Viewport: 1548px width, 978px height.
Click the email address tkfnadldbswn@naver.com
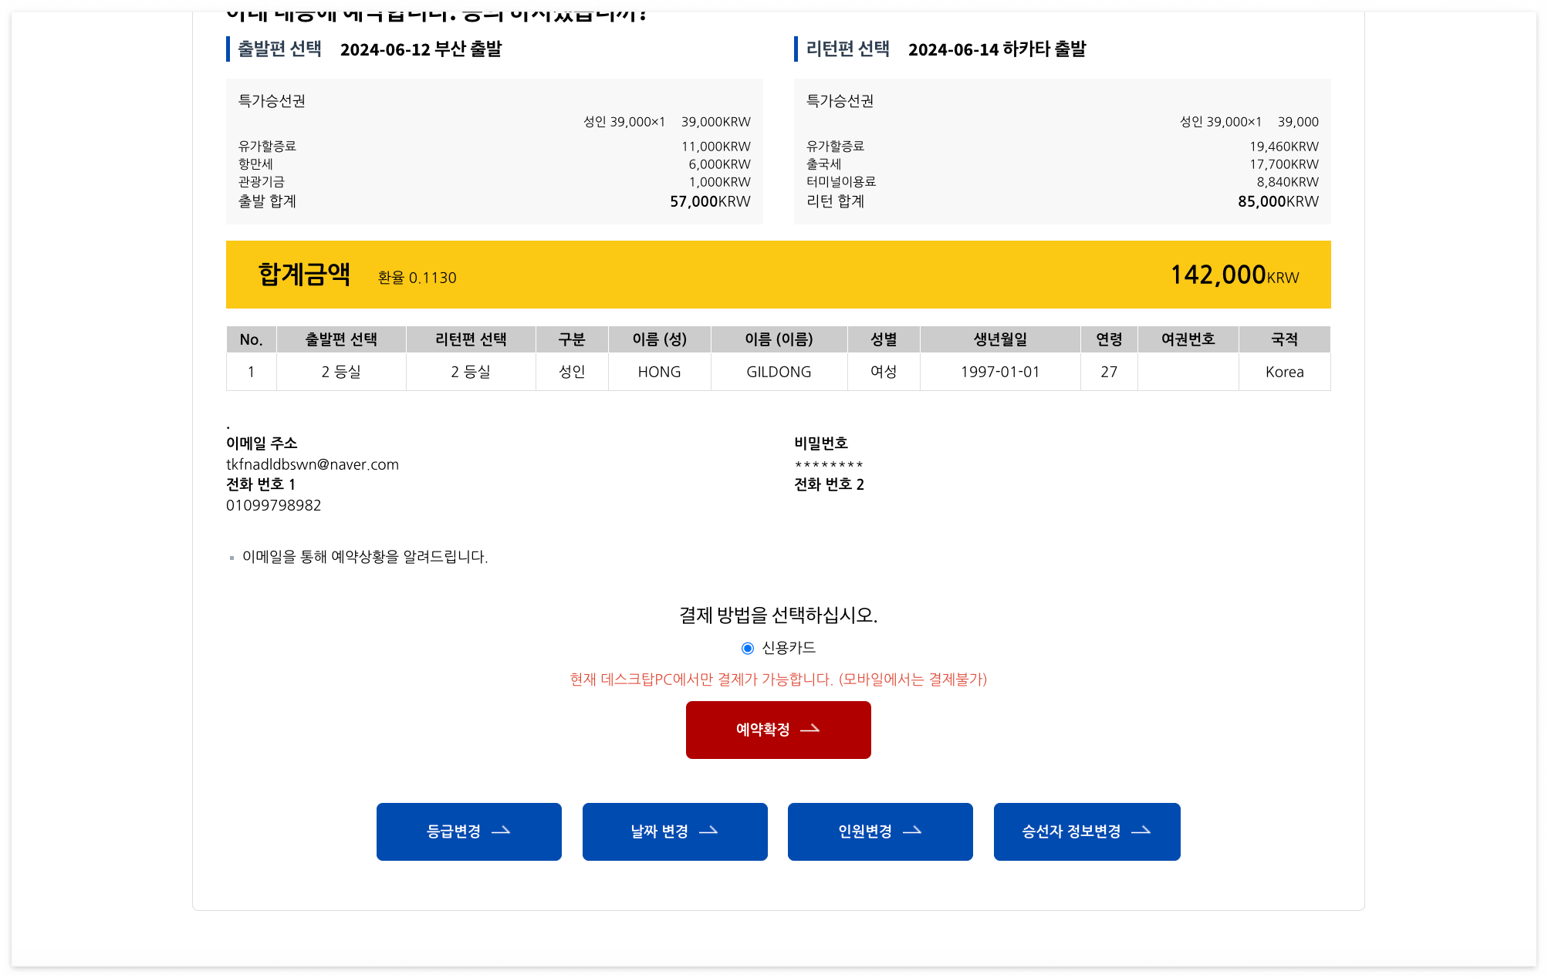point(312,464)
